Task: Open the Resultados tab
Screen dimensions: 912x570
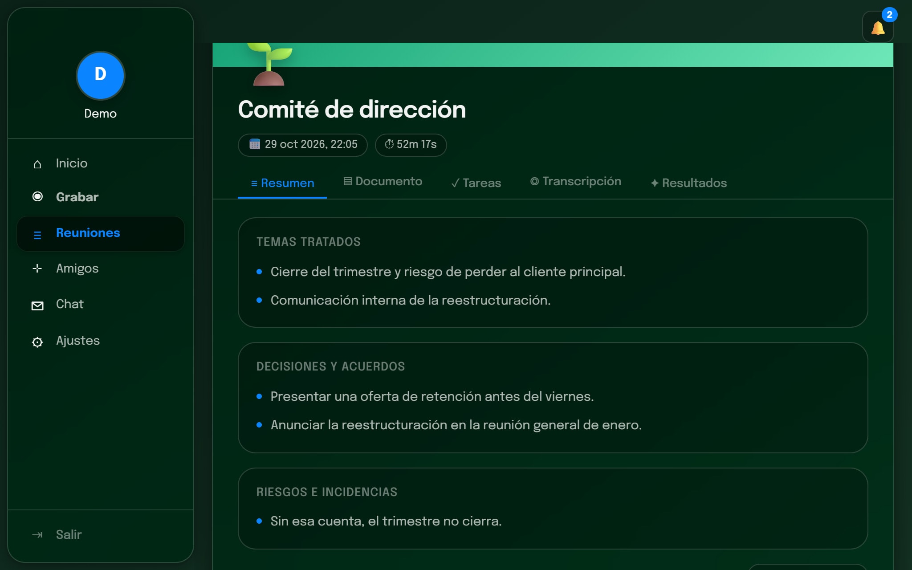Action: 688,183
